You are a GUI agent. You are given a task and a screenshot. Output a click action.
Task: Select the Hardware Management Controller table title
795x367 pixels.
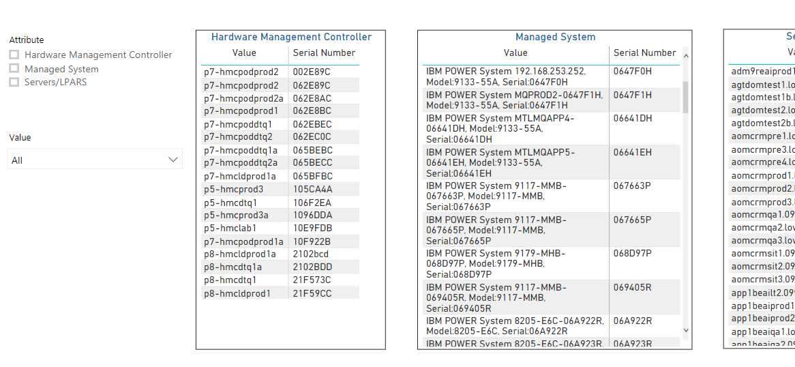point(292,37)
